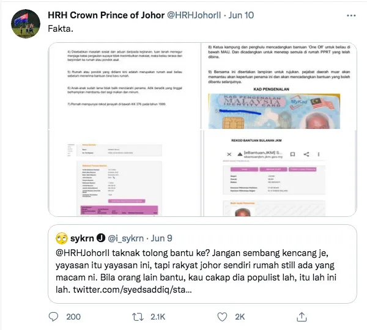
Task: Open the @HRHJohorII handle link
Action: [194, 15]
